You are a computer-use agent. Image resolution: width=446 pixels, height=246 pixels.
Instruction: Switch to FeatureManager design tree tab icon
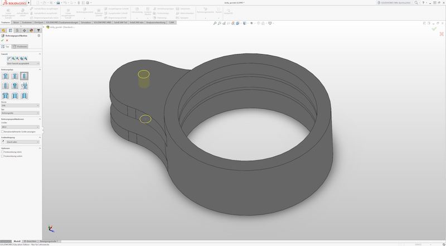click(3, 31)
